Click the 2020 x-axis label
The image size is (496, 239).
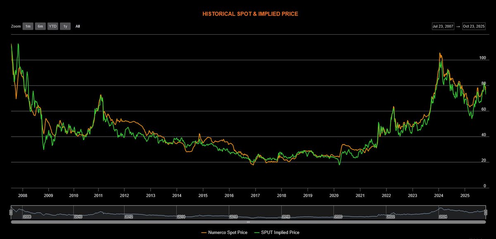[334, 196]
